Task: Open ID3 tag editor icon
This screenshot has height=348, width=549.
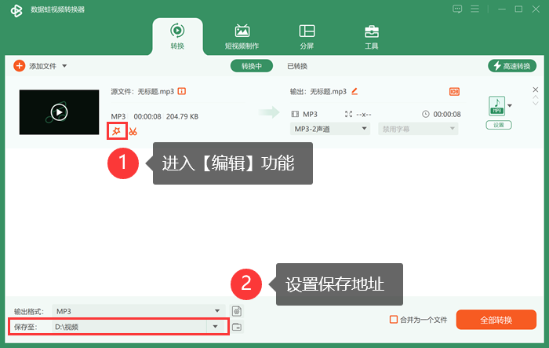Action: (x=454, y=92)
